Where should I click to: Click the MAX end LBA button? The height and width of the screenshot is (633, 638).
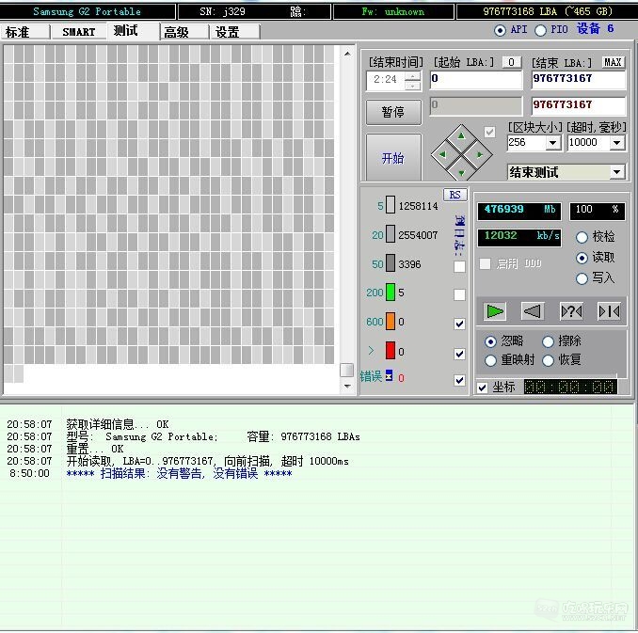point(613,62)
